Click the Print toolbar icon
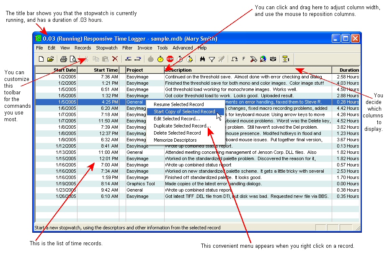The image size is (392, 257). pos(63,60)
